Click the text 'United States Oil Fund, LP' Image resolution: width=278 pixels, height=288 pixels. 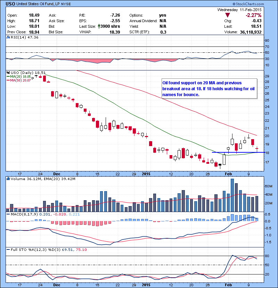[x=38, y=4]
